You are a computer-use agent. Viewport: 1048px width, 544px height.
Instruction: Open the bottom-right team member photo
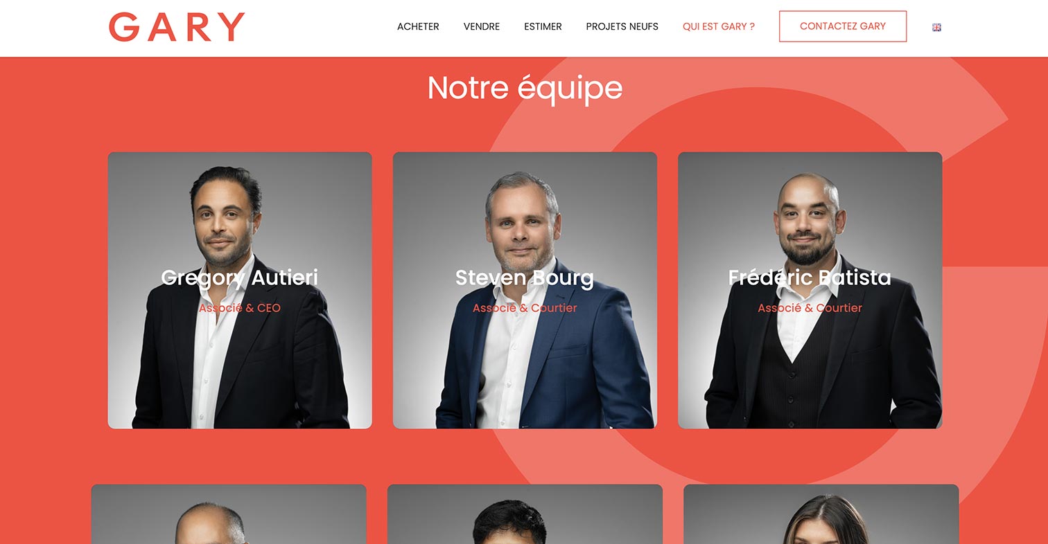coord(821,514)
